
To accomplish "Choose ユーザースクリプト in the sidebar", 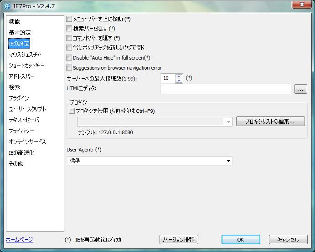I will click(x=27, y=109).
